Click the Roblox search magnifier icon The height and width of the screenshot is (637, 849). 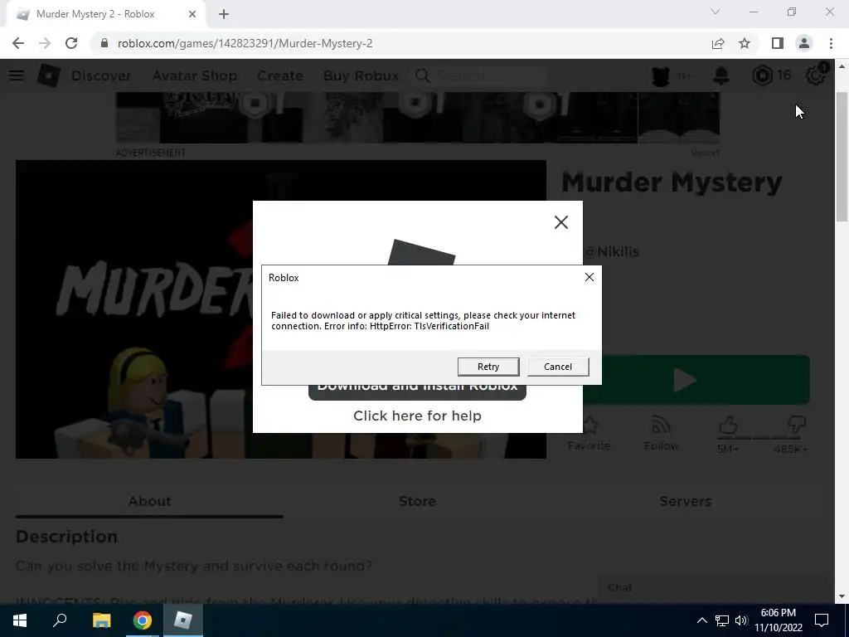pyautogui.click(x=422, y=75)
